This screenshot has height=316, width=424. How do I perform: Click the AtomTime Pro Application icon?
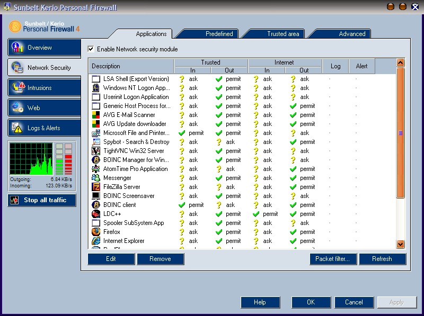point(96,169)
